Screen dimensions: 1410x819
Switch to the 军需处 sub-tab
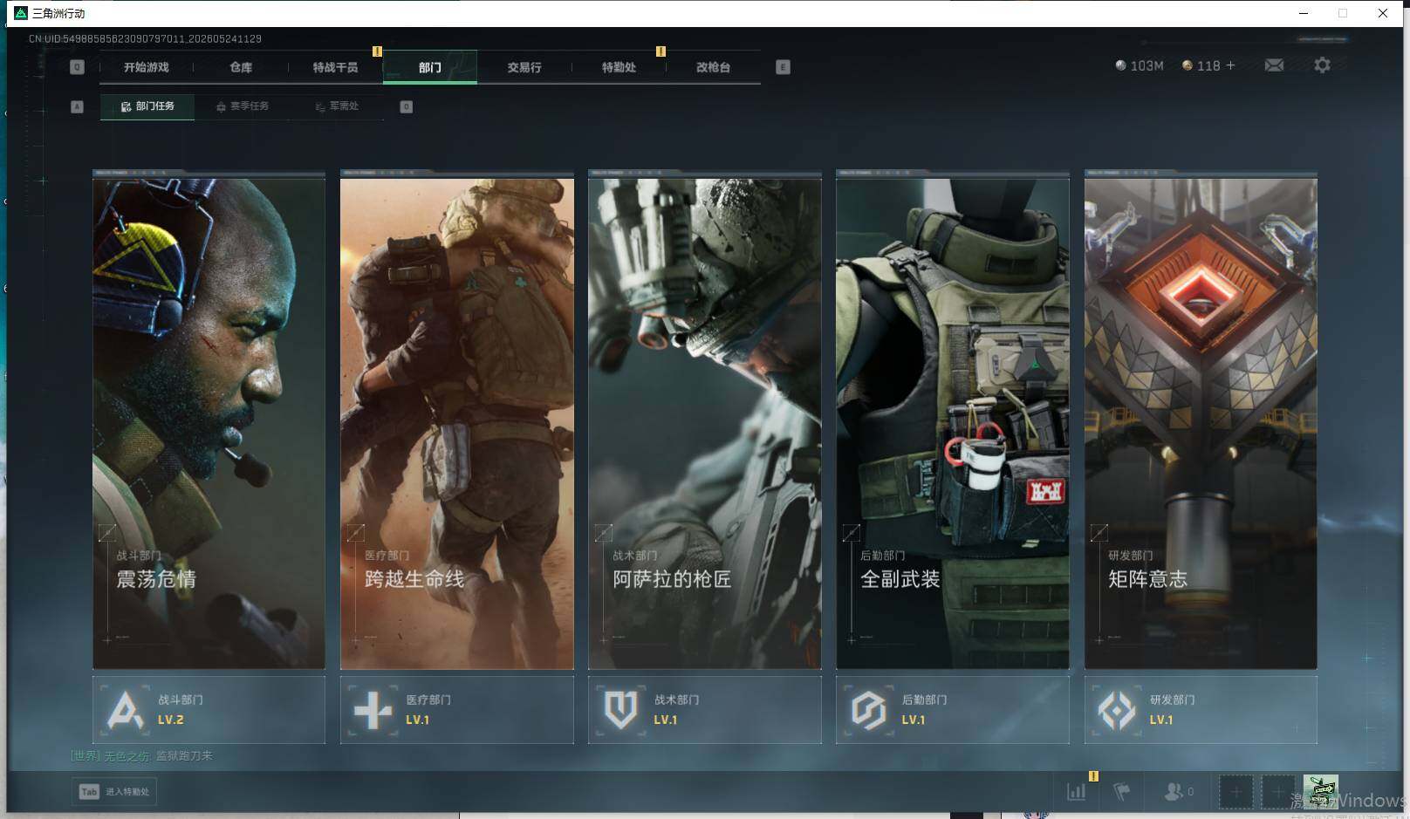tap(337, 106)
